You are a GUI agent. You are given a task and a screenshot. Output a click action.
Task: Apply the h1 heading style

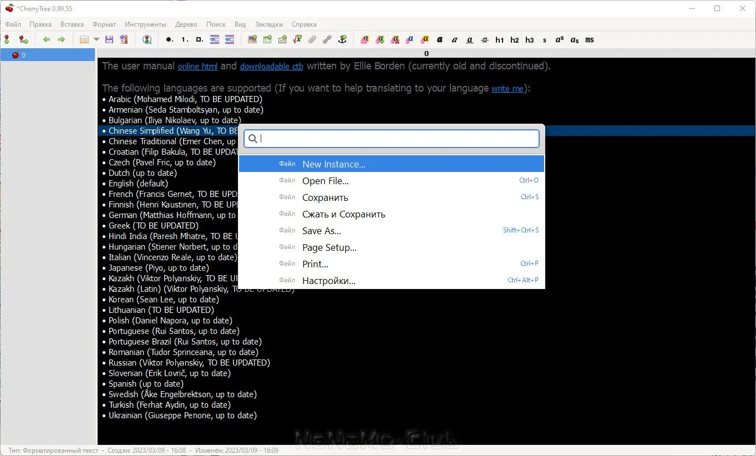(x=500, y=40)
